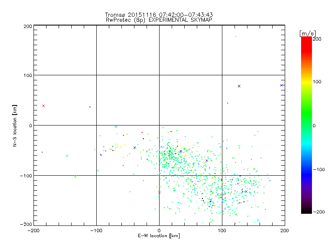
Task: Click x-axis tick label "-100"
Action: point(96,231)
